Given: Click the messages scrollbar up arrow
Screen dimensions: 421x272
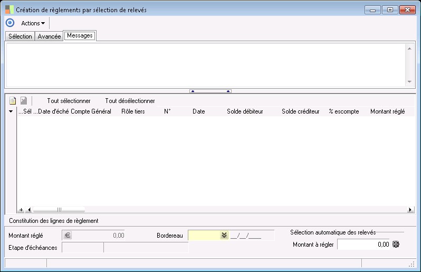Looking at the screenshot, I should 409,49.
